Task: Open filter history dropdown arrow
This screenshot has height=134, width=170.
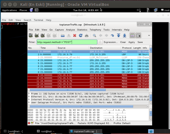Action: pyautogui.click(x=100, y=42)
